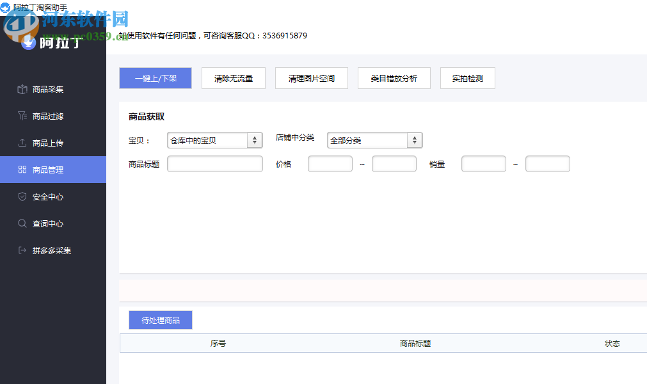Select the 商品采集 sidebar icon
The image size is (647, 384).
tap(23, 90)
